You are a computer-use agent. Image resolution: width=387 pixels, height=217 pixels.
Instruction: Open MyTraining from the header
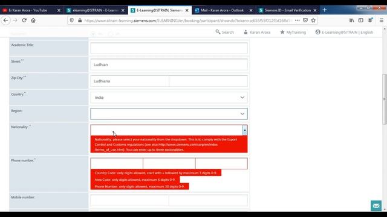293,32
